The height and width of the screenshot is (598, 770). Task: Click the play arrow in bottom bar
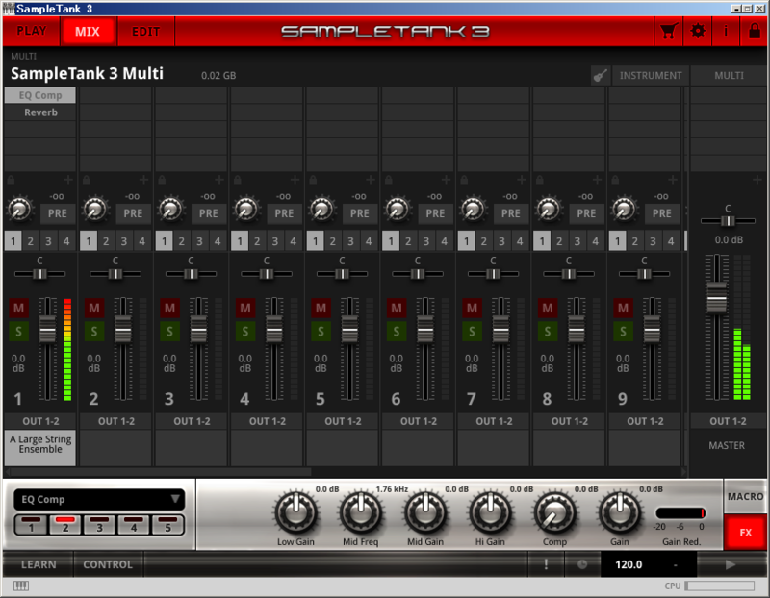[731, 564]
